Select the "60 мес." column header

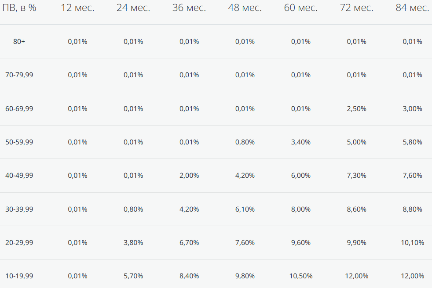tap(301, 8)
